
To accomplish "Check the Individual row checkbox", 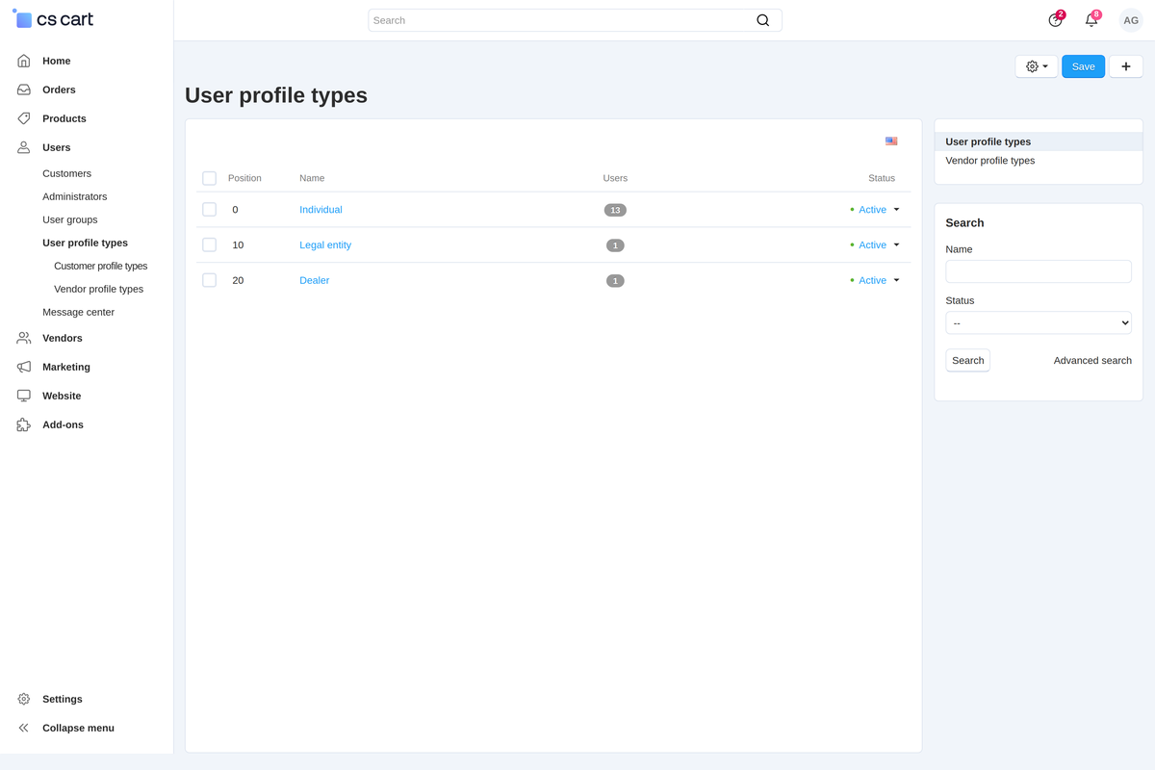I will (x=209, y=209).
